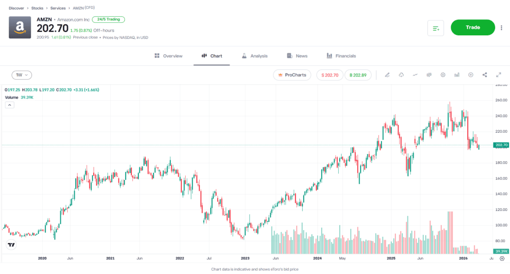Collapse the chart legend chevron
This screenshot has height=274, width=510.
[x=9, y=105]
